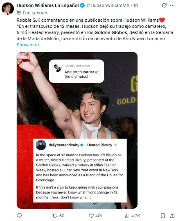Click the reply speech bubble icon

pos(19,216)
